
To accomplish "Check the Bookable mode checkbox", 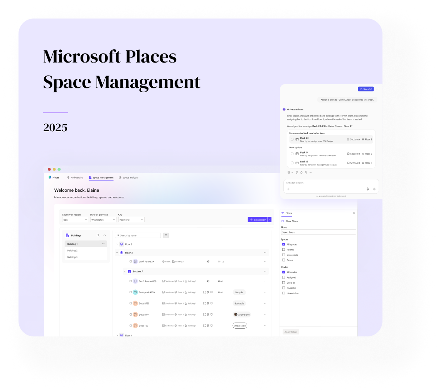I will pyautogui.click(x=283, y=288).
